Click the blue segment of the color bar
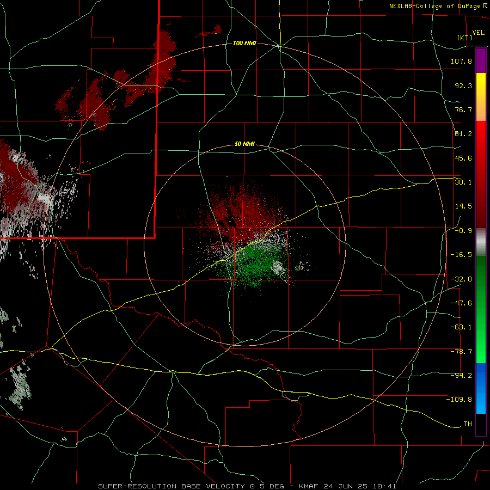The height and width of the screenshot is (490, 490). (481, 388)
